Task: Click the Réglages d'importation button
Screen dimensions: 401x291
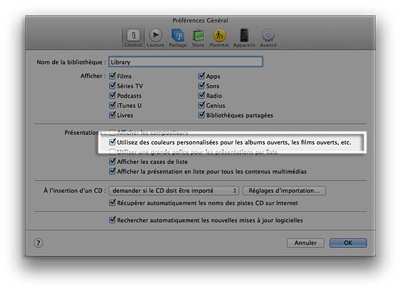Action: click(284, 190)
